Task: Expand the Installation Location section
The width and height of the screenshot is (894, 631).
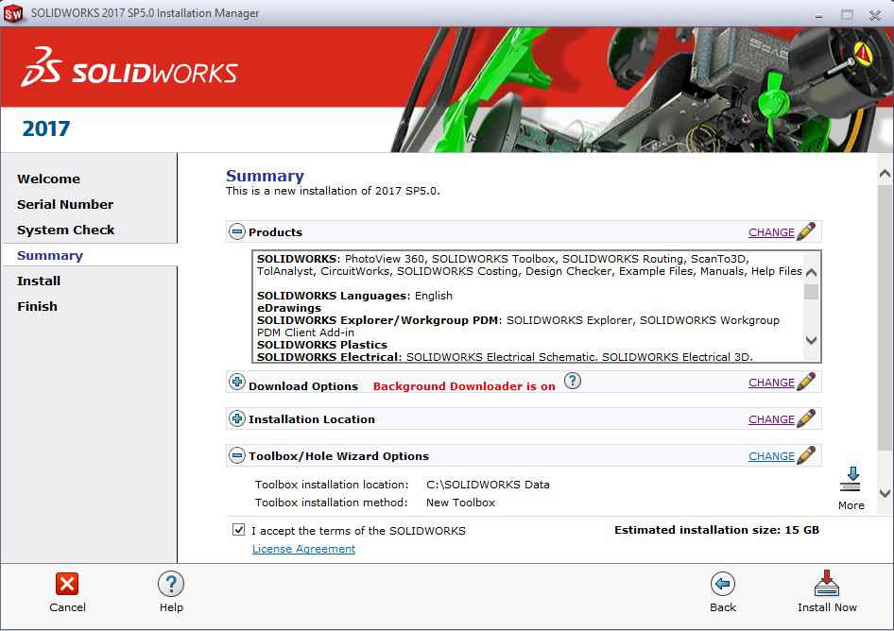Action: pos(237,418)
